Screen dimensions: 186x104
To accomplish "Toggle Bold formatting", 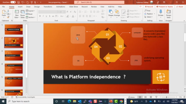I will [x=40, y=16].
